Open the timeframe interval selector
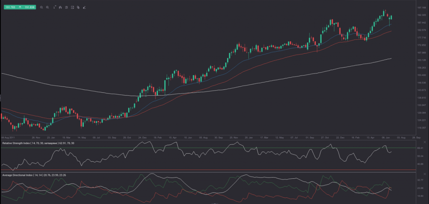Screen dimensions: 429x204 [54, 8]
